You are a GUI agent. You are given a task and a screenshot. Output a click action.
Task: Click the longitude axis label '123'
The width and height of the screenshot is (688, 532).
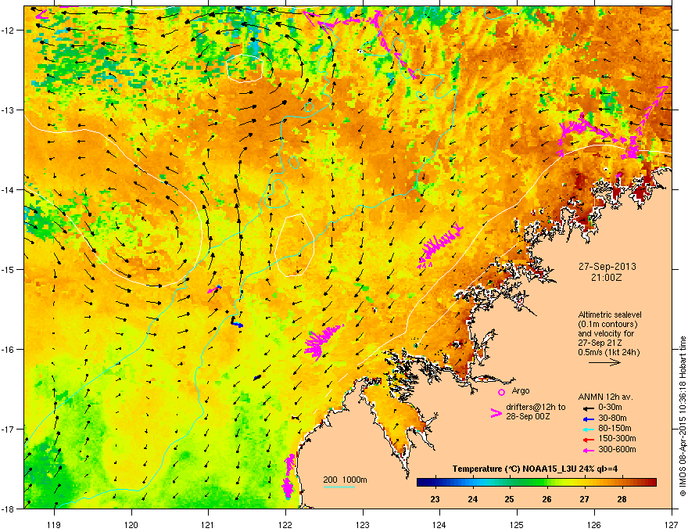[363, 524]
